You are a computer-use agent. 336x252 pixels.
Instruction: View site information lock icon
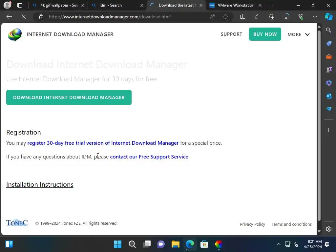(x=41, y=17)
